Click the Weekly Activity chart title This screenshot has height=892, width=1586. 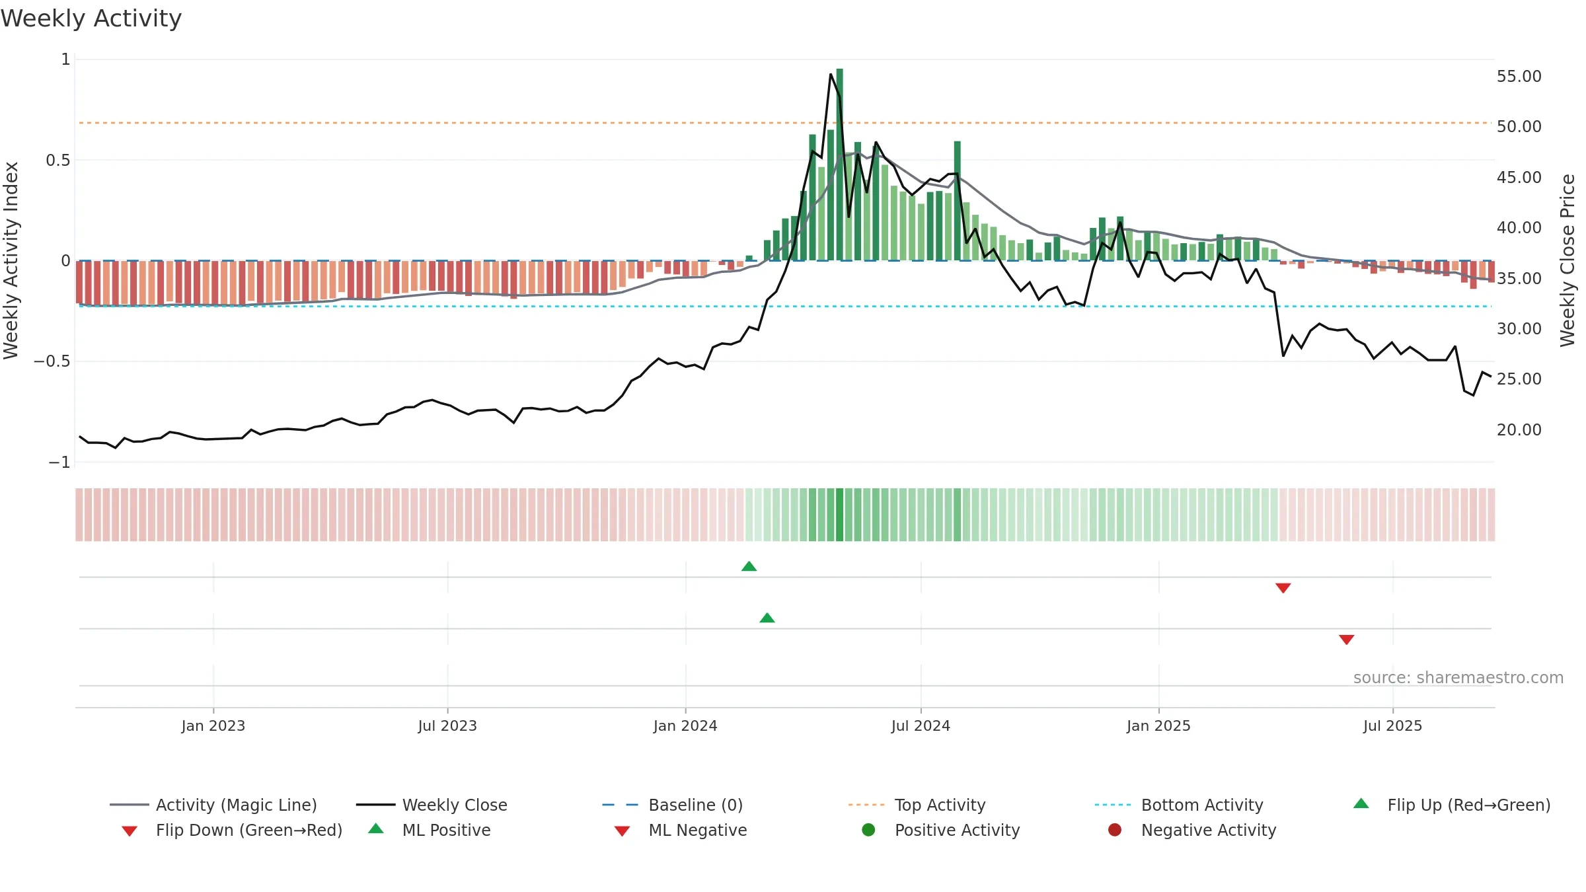91,19
